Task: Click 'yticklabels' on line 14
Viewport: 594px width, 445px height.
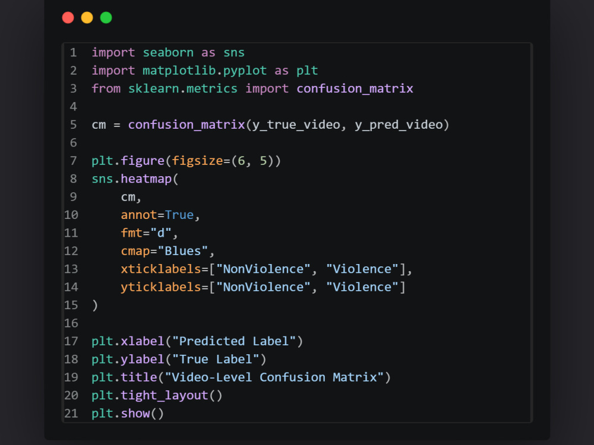Action: [160, 287]
